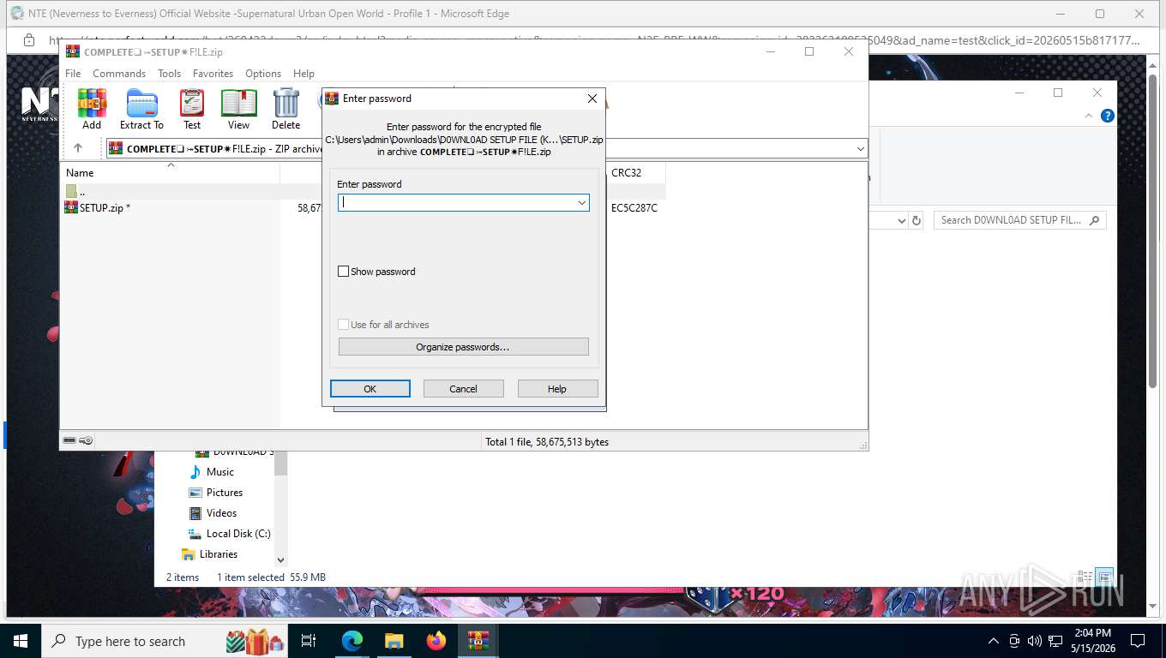Click the Explorer search box
The image size is (1166, 658).
1019,220
